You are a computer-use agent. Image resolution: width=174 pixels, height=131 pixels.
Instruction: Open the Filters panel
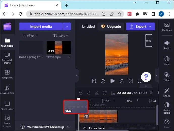pyautogui.click(x=167, y=76)
